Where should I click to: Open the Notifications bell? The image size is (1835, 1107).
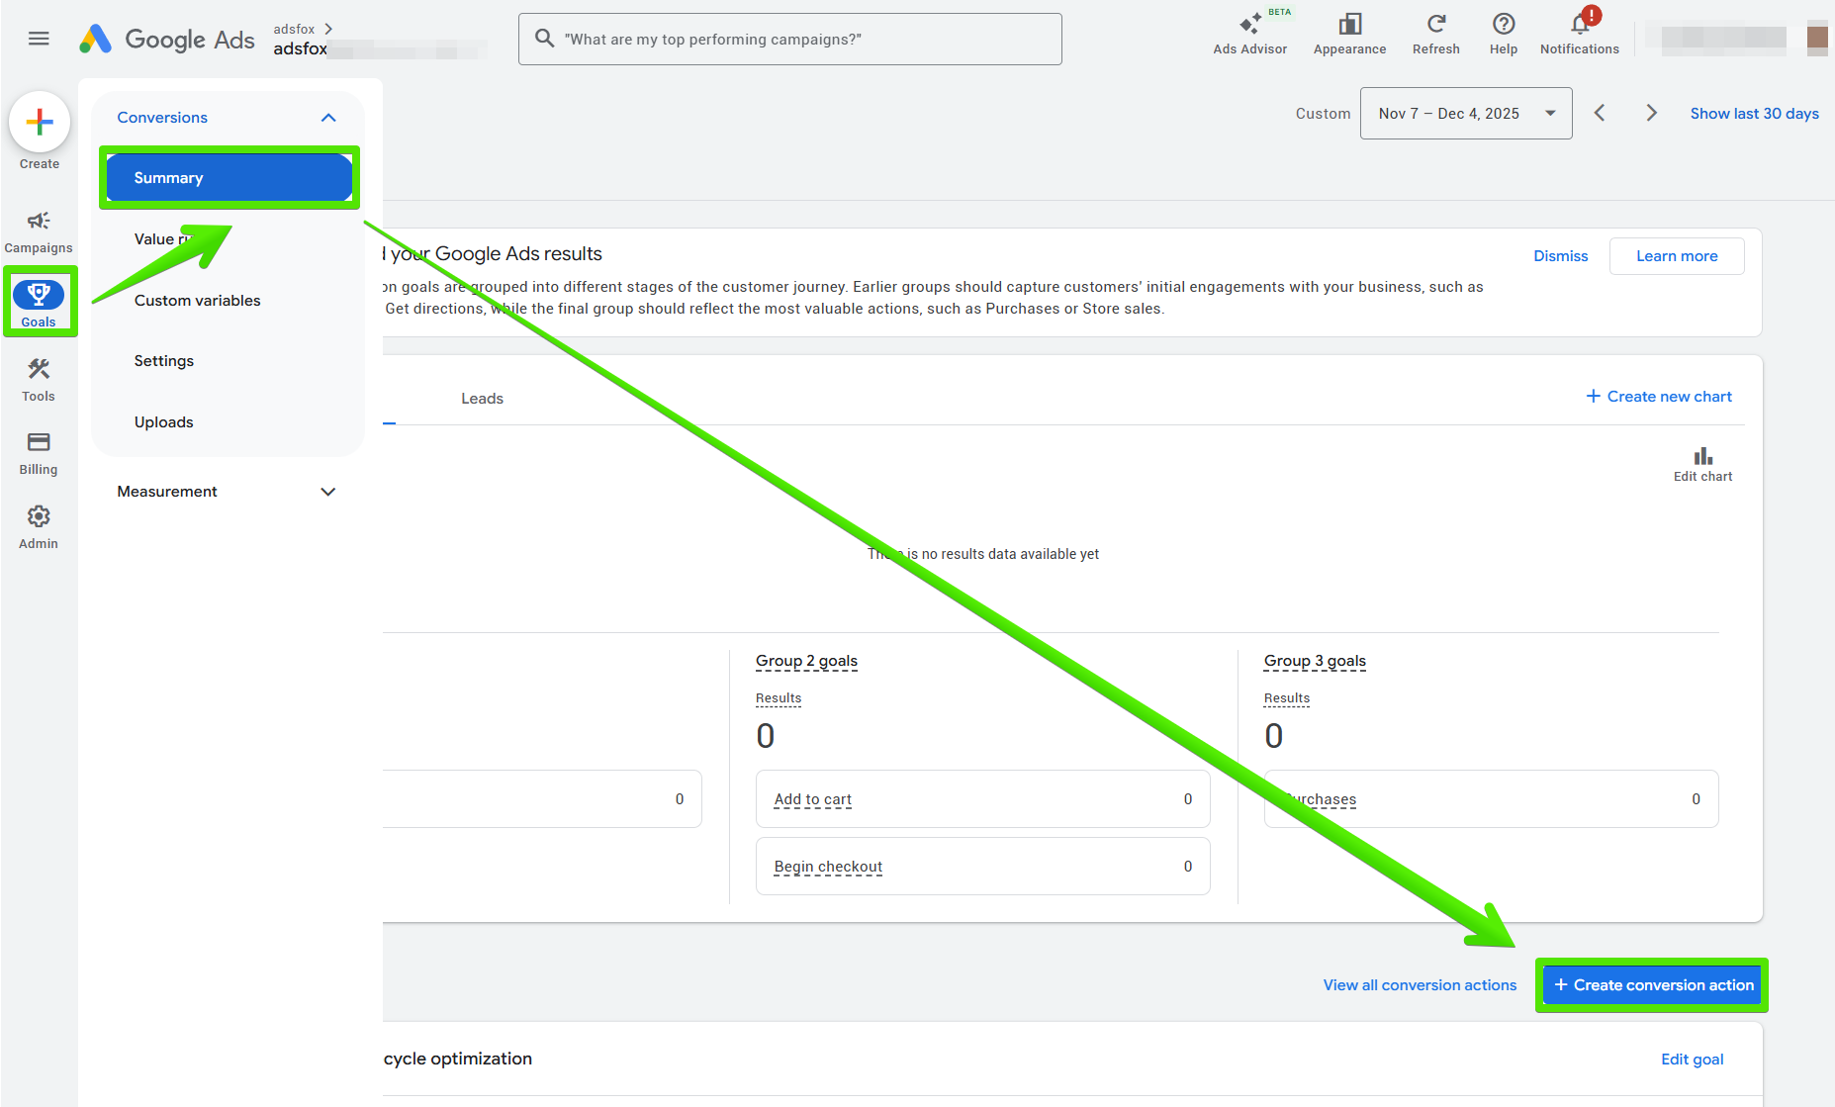[x=1579, y=34]
